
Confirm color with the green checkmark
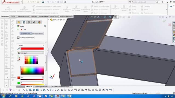[18, 30]
